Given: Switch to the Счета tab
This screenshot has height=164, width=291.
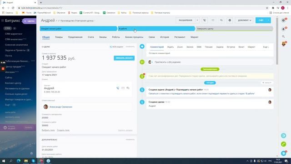Looking at the screenshot, I should [91, 37].
